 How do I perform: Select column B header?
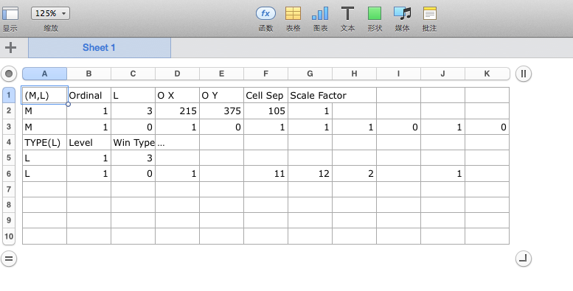click(88, 74)
